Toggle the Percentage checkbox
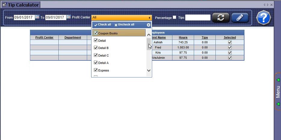This screenshot has height=140, width=281. coord(174,17)
